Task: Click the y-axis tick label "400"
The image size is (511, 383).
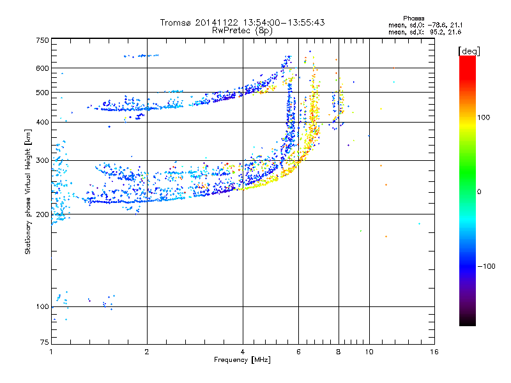Action: point(42,122)
